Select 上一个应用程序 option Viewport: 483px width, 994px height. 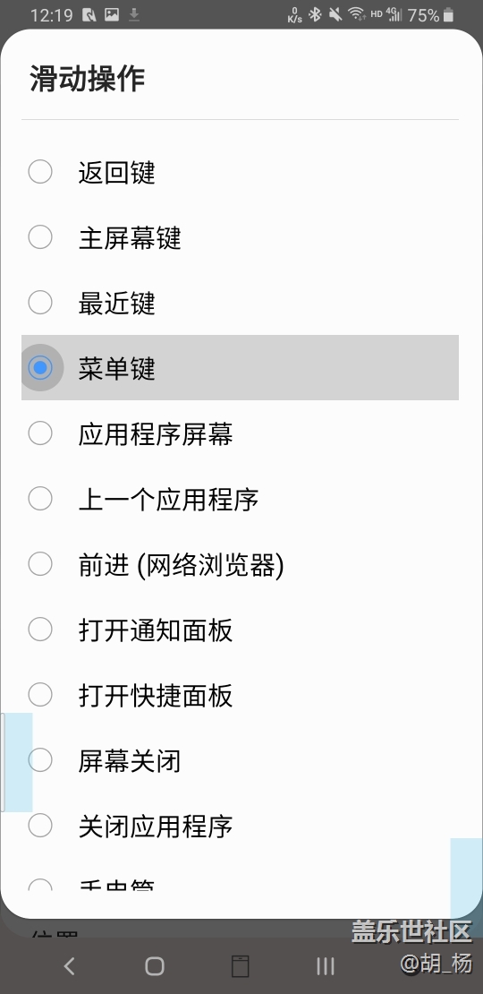coord(240,499)
